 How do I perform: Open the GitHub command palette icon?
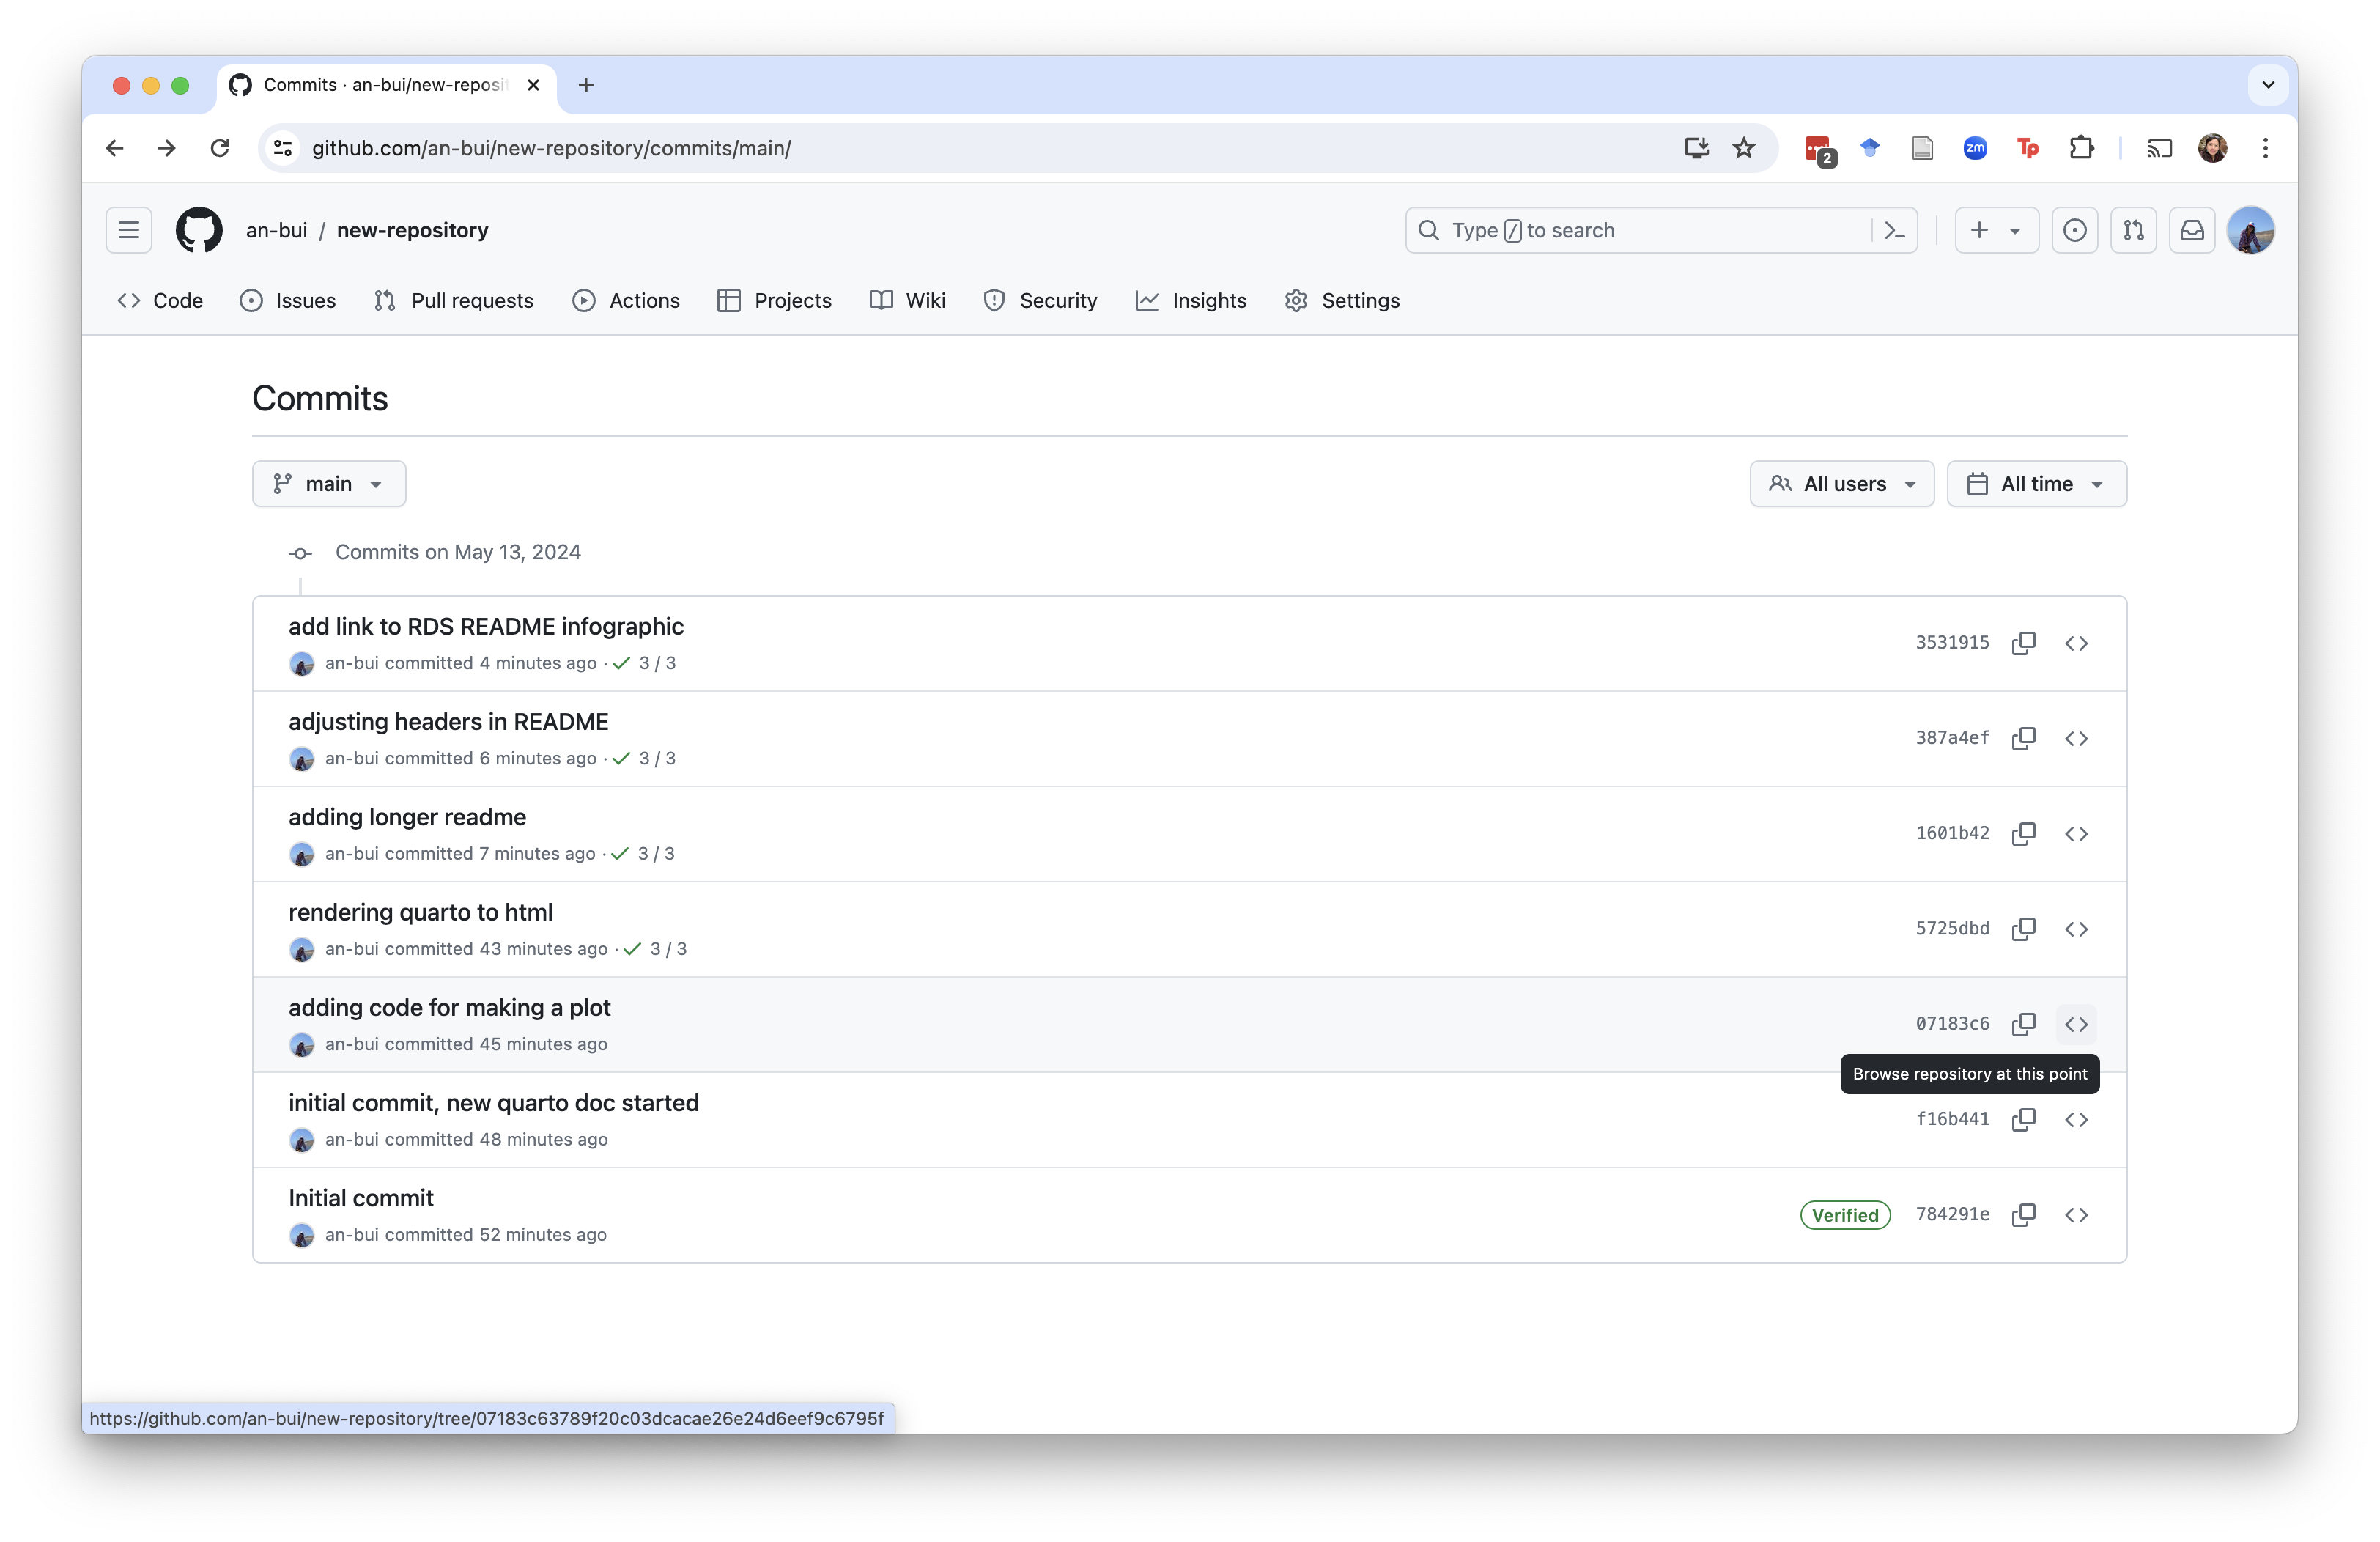(1894, 230)
